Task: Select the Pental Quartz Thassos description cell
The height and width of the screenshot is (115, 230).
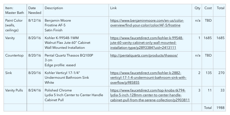Action: pyautogui.click(x=76, y=60)
